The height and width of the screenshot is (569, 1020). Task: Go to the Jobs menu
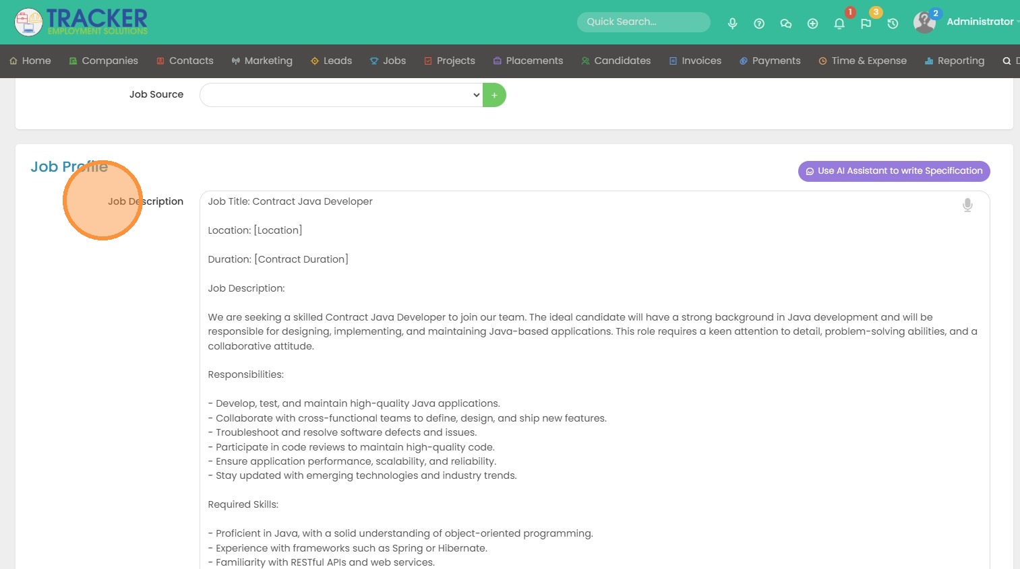point(388,61)
